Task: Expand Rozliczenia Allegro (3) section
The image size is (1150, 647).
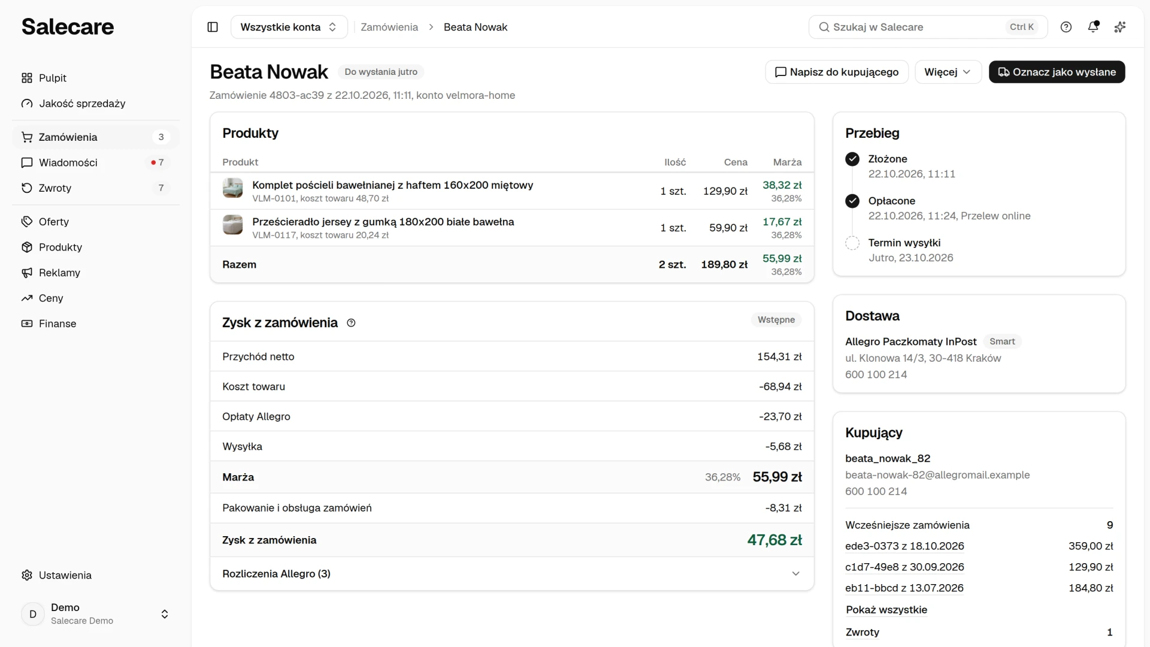Action: pos(512,574)
